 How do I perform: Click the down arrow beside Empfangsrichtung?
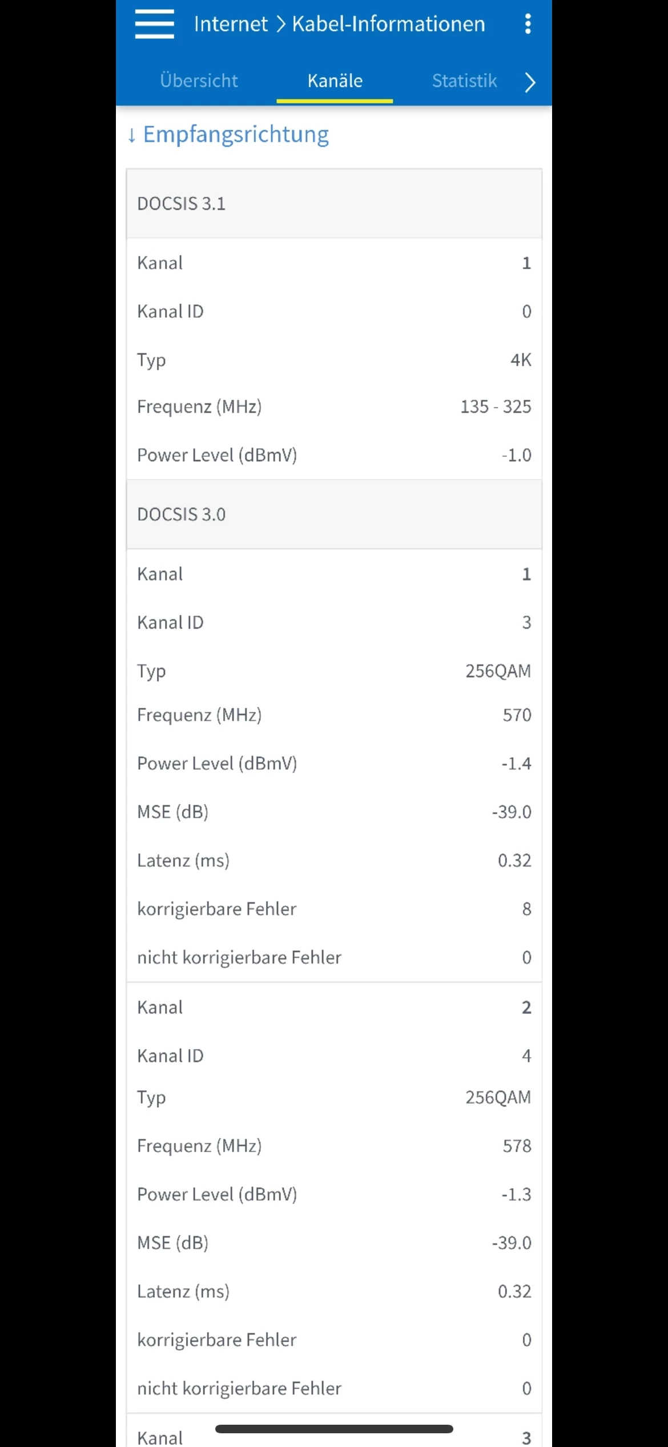tap(132, 135)
